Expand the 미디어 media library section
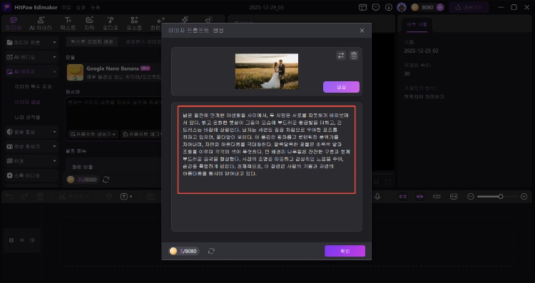 click(31, 43)
